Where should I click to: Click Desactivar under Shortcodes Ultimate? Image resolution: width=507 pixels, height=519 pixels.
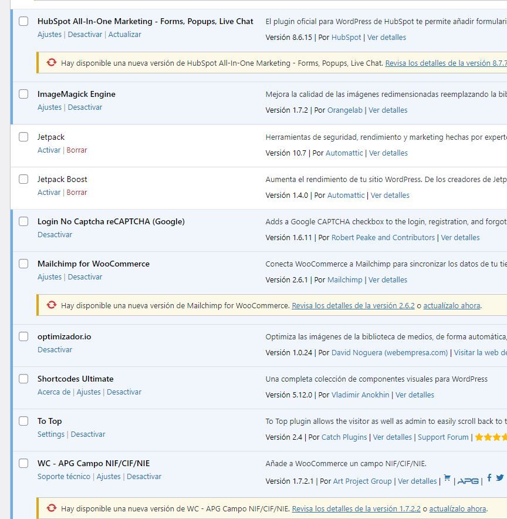[x=124, y=392]
